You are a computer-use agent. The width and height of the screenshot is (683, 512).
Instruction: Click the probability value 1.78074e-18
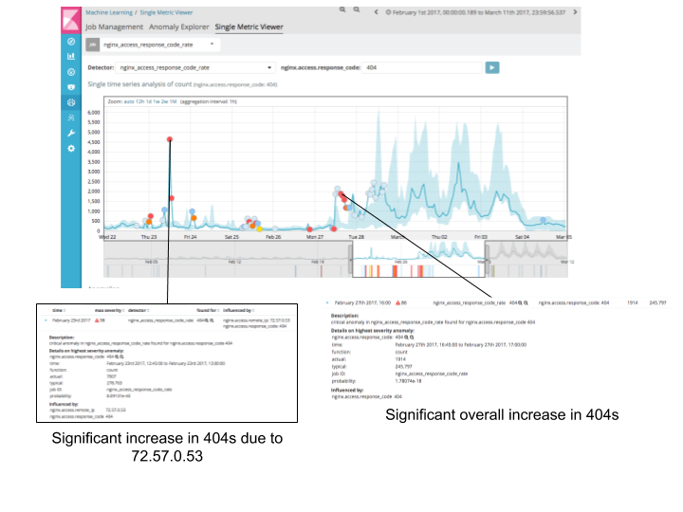point(409,381)
